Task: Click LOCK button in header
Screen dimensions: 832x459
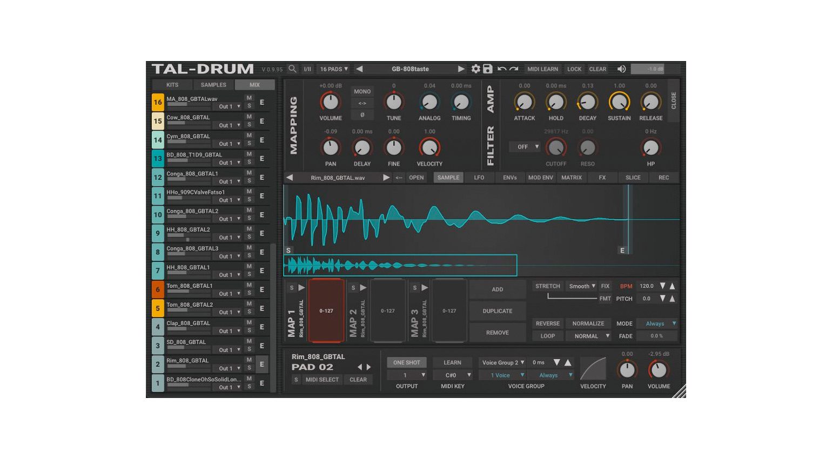Action: [x=574, y=69]
